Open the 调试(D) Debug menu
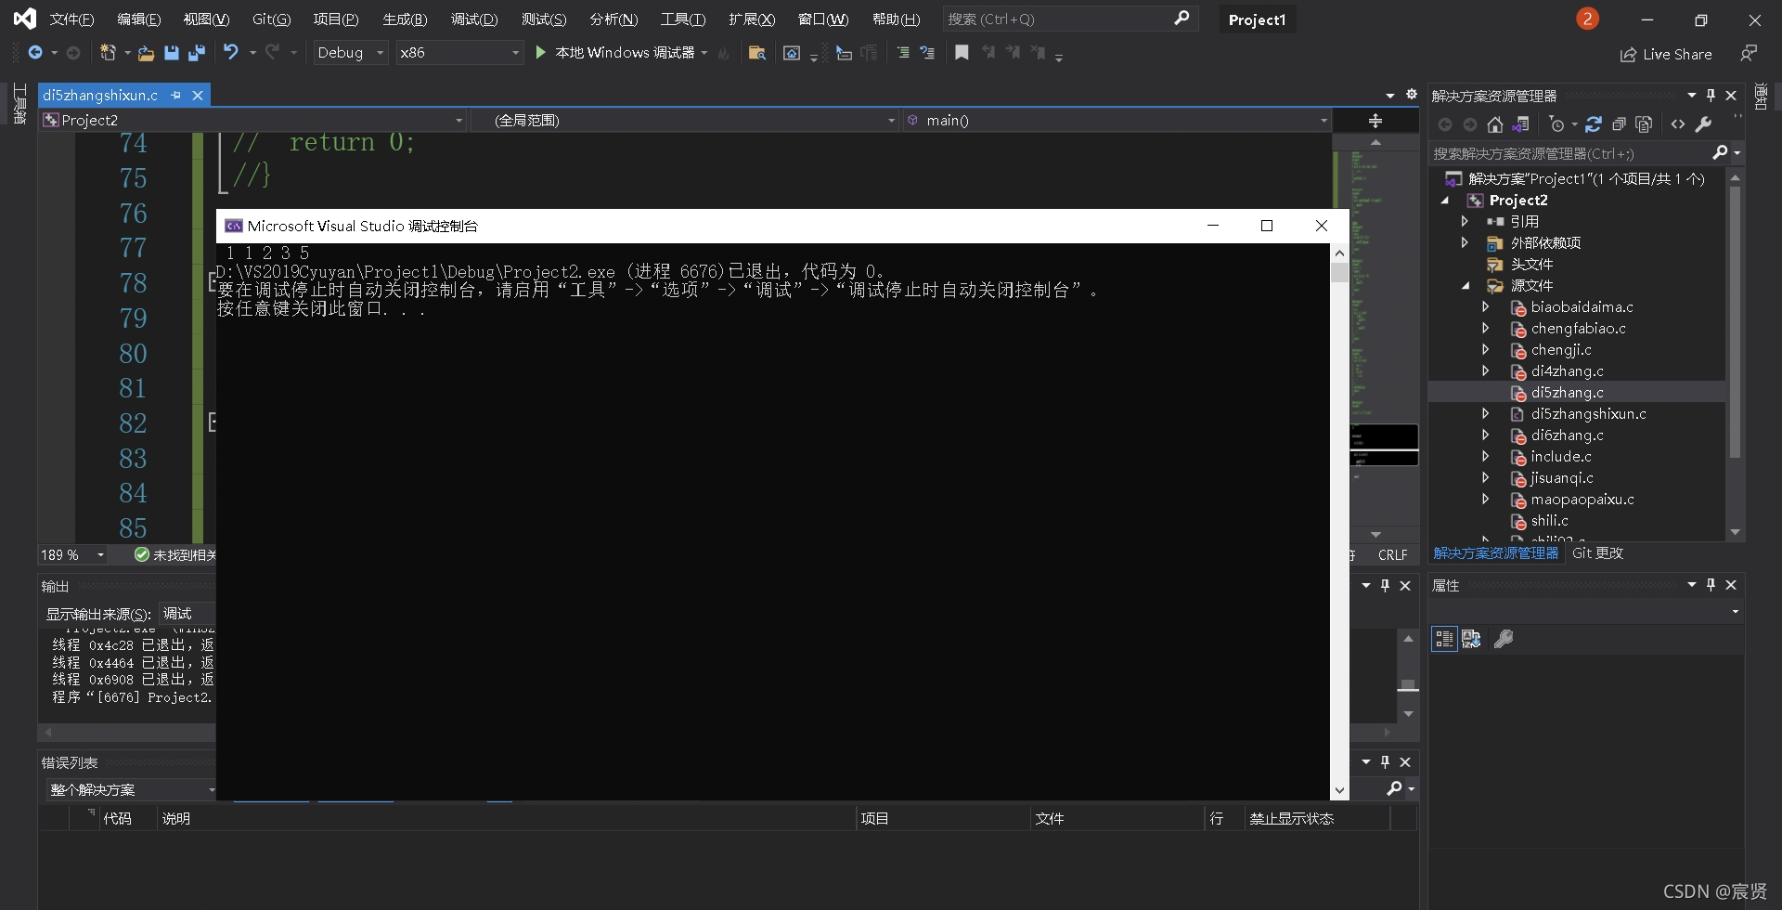The height and width of the screenshot is (910, 1782). click(x=474, y=19)
